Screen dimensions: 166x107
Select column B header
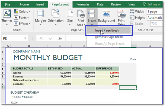(29, 46)
